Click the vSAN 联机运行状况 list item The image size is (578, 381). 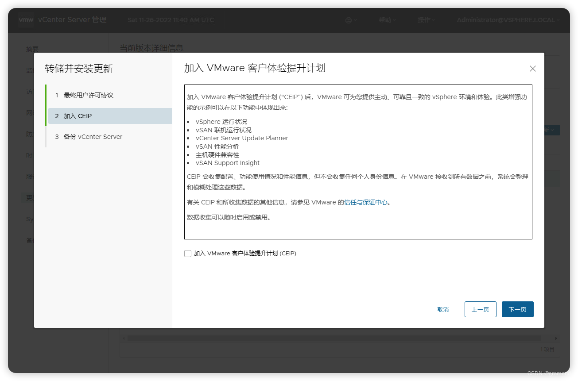[224, 130]
